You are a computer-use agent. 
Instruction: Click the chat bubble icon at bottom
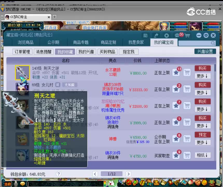pyautogui.click(x=23, y=184)
